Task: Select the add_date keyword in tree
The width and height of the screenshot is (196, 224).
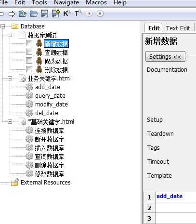Action: tap(48, 87)
